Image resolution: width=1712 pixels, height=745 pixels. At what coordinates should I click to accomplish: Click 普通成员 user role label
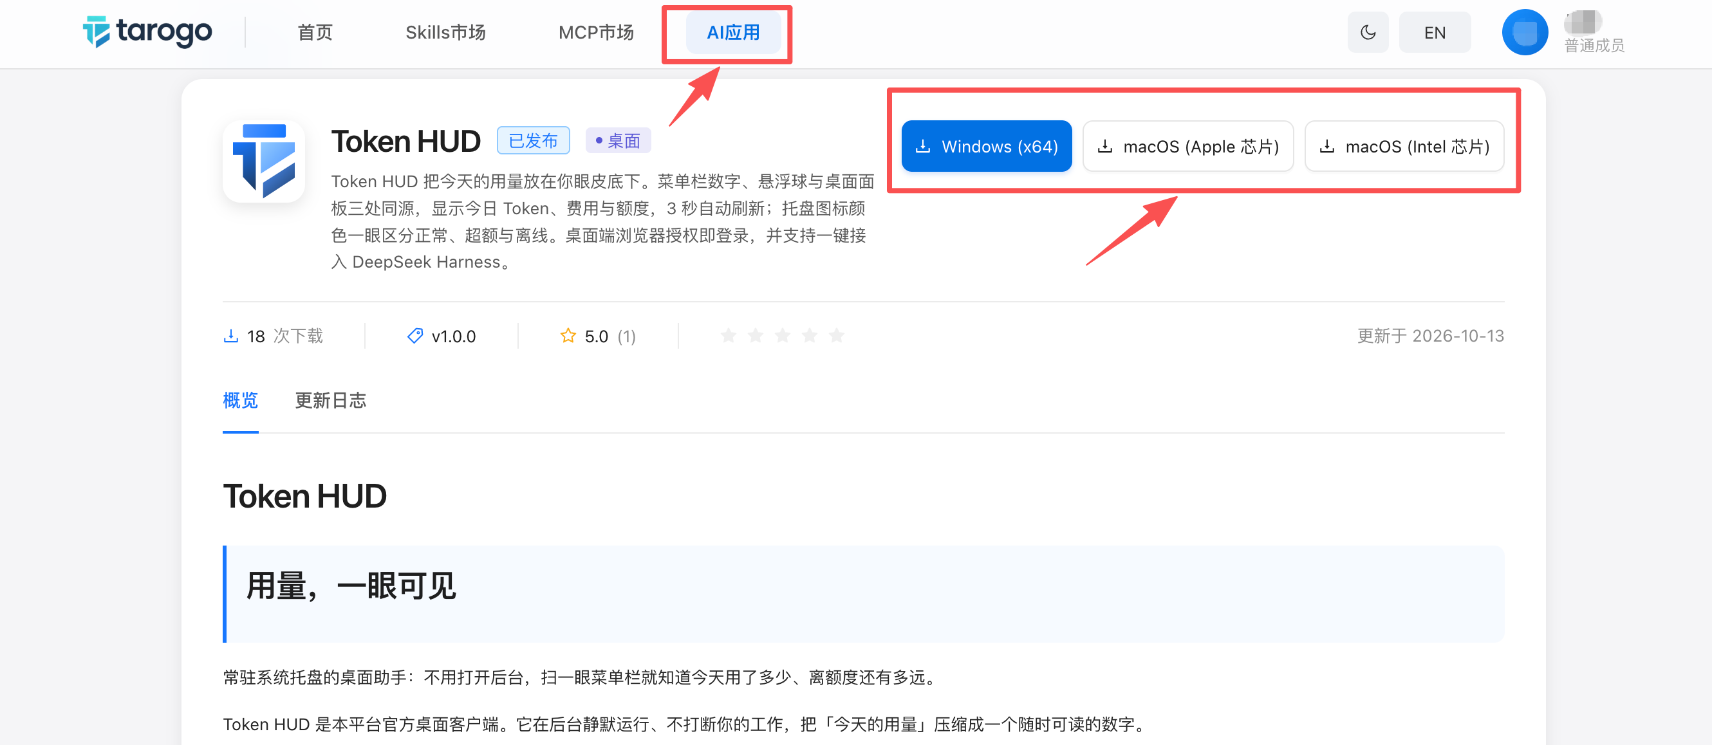tap(1594, 45)
